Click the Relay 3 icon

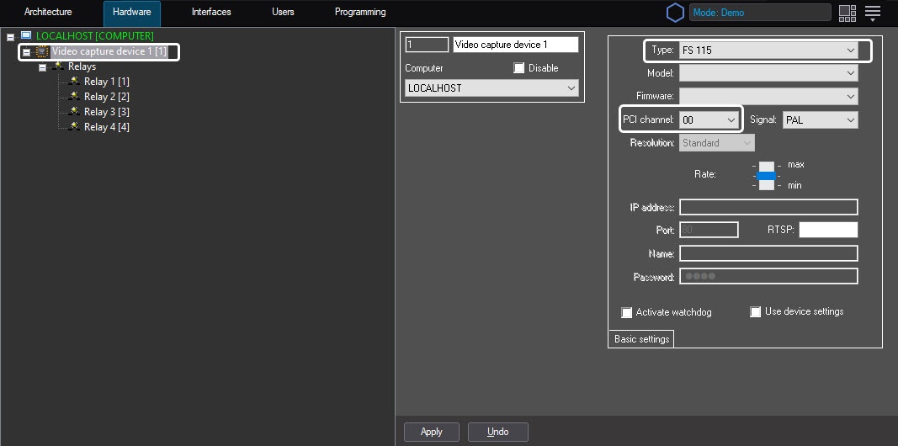(x=74, y=111)
